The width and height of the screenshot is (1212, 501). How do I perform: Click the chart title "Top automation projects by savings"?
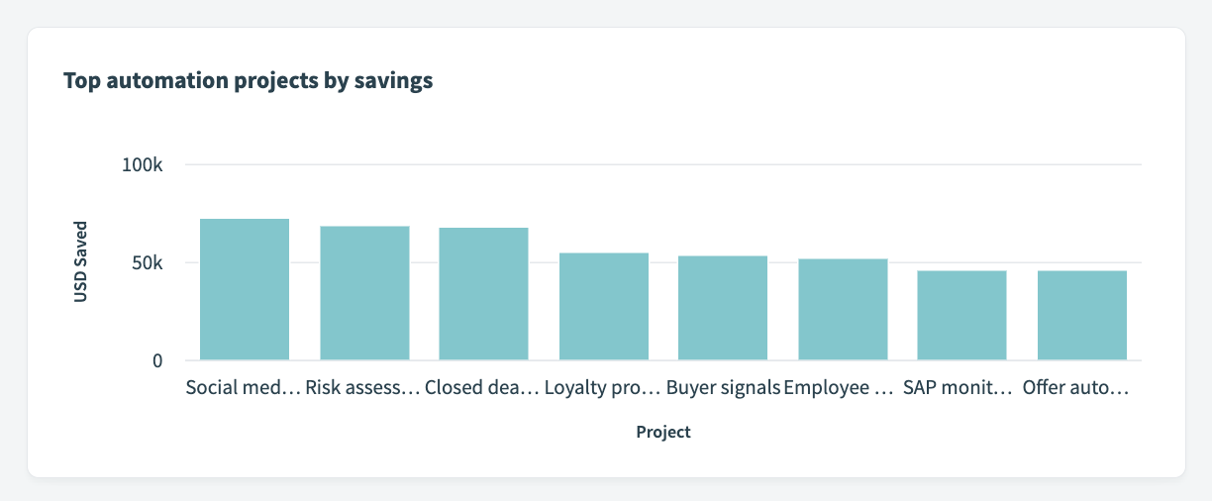pos(248,81)
